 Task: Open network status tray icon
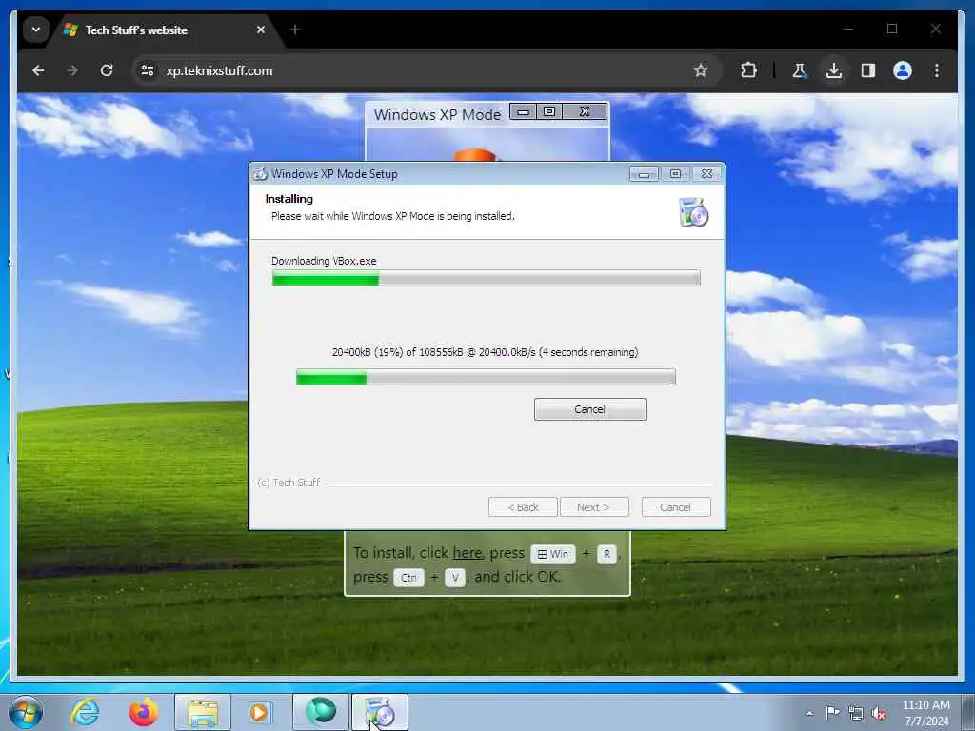(856, 713)
